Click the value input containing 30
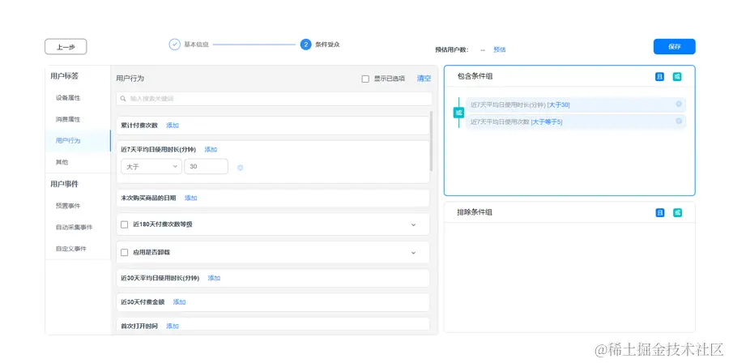729x363 pixels. [206, 166]
